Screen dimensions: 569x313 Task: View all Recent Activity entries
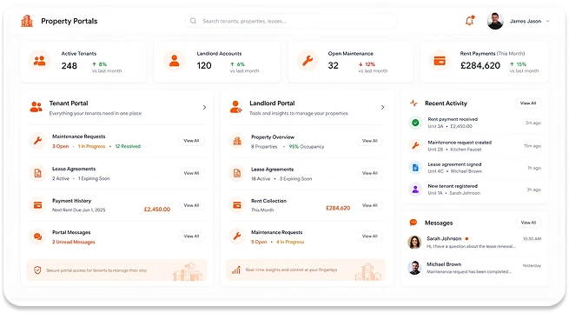pos(528,103)
